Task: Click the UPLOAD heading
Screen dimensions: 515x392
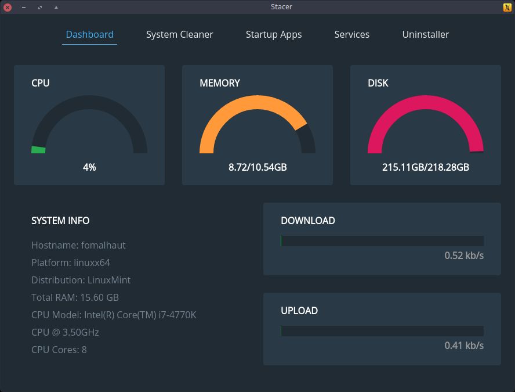Action: tap(299, 311)
